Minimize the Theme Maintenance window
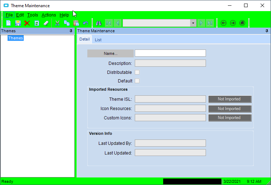Viewport: 271px width, 185px height. click(230, 5)
